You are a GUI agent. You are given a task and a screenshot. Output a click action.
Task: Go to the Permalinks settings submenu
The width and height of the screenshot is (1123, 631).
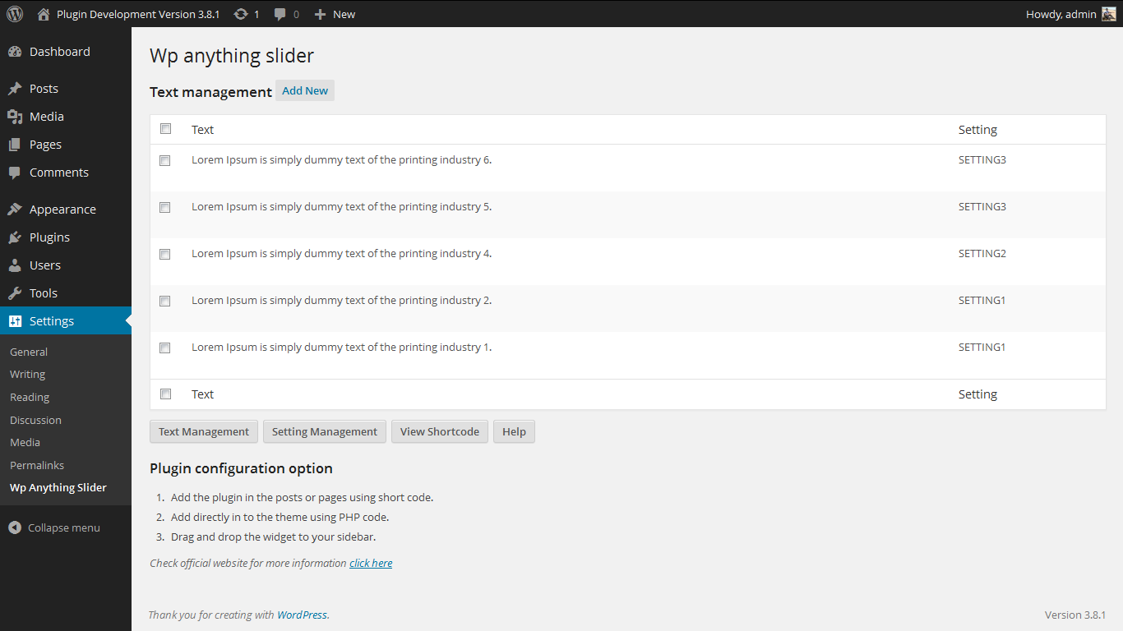pos(37,465)
